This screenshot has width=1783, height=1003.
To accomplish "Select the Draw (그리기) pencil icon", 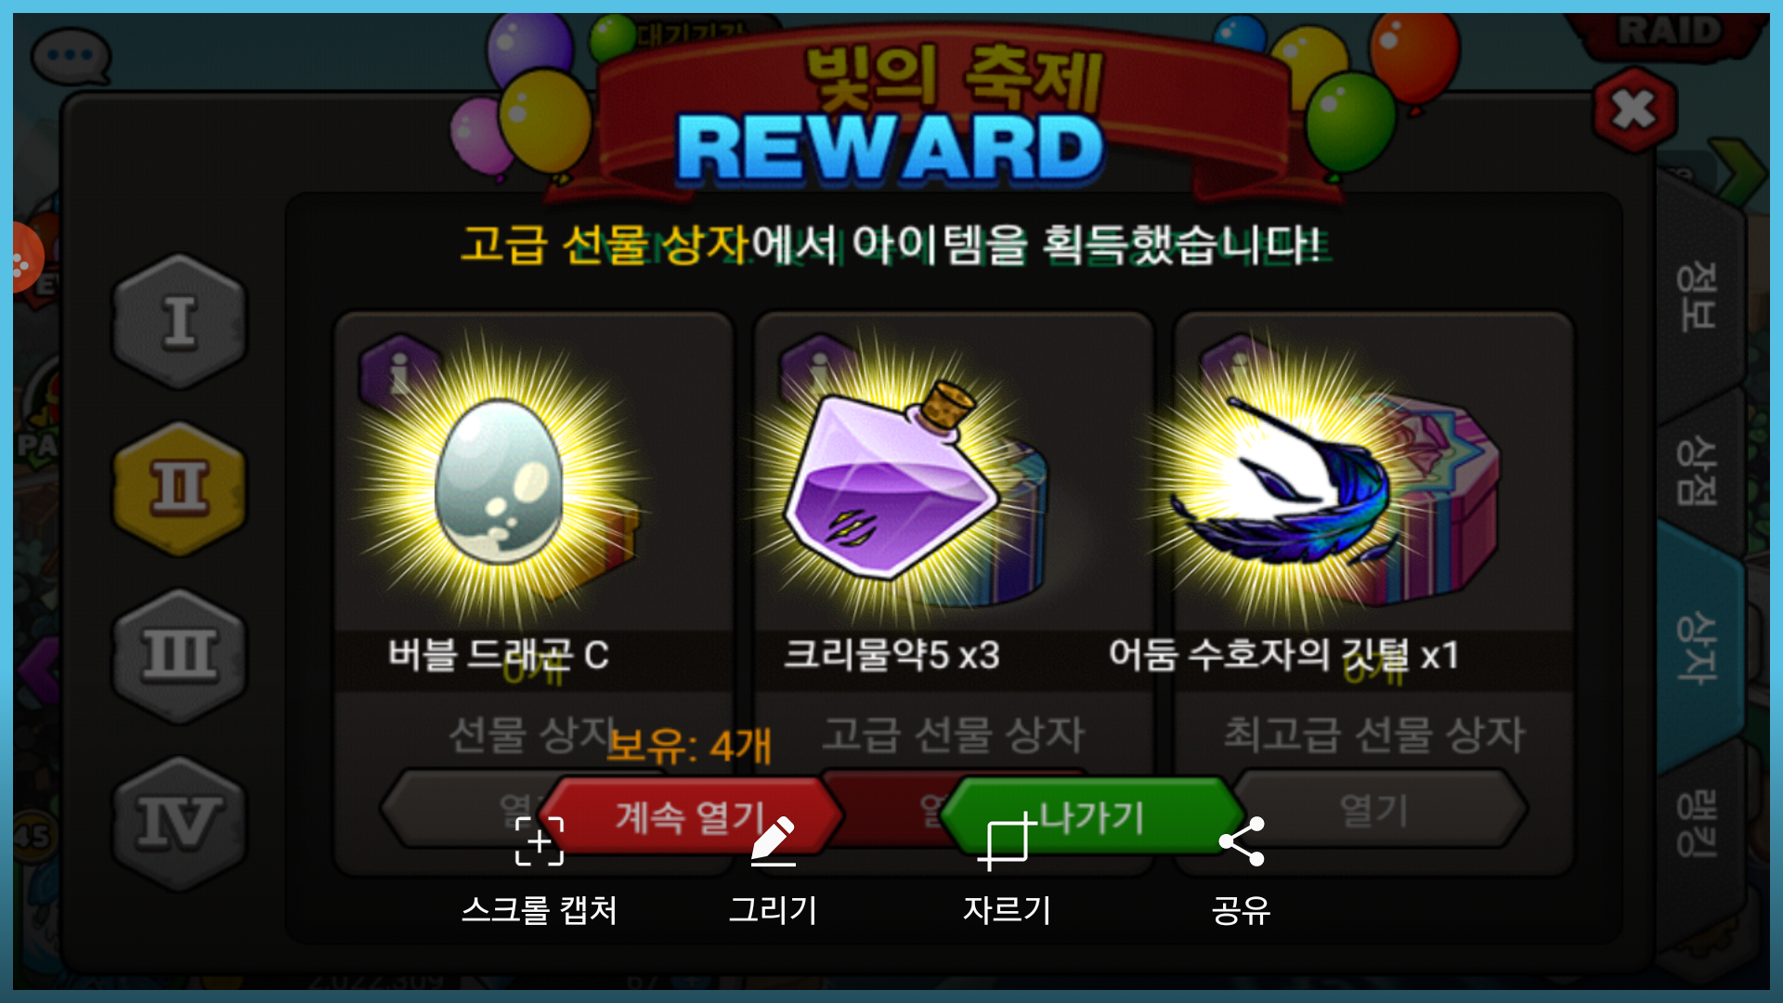I will click(774, 841).
